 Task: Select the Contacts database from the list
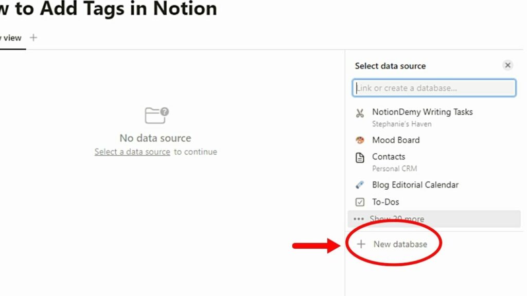click(389, 157)
